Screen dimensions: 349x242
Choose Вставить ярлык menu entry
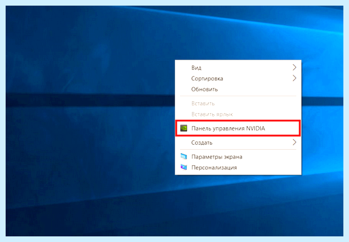click(238, 114)
